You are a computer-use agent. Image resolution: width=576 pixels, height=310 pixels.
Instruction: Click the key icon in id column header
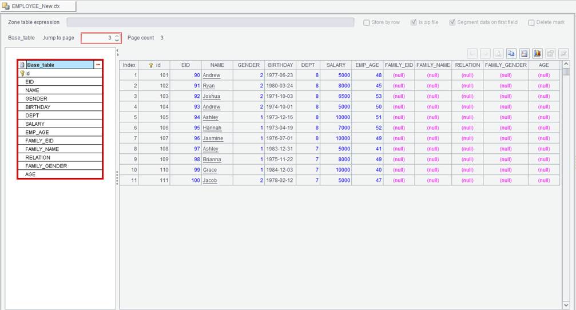click(x=150, y=65)
